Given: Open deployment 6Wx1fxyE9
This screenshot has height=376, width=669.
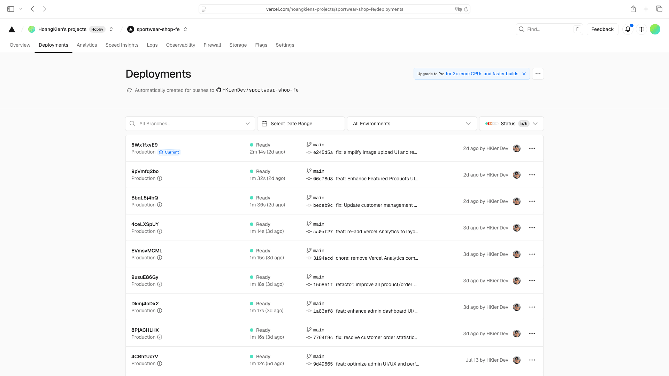Looking at the screenshot, I should 144,145.
